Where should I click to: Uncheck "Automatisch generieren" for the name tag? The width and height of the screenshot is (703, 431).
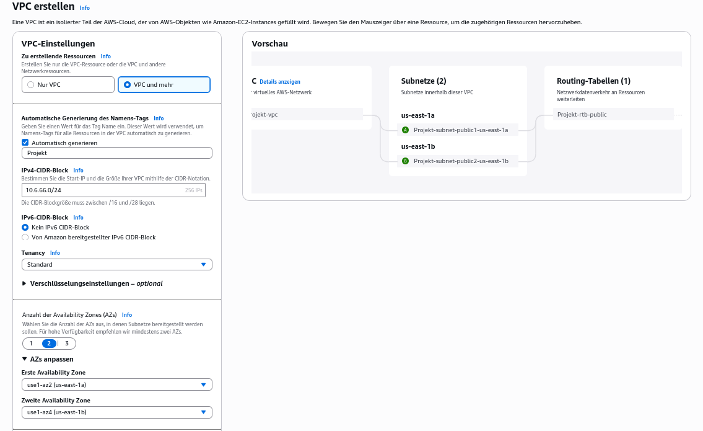pyautogui.click(x=25, y=142)
